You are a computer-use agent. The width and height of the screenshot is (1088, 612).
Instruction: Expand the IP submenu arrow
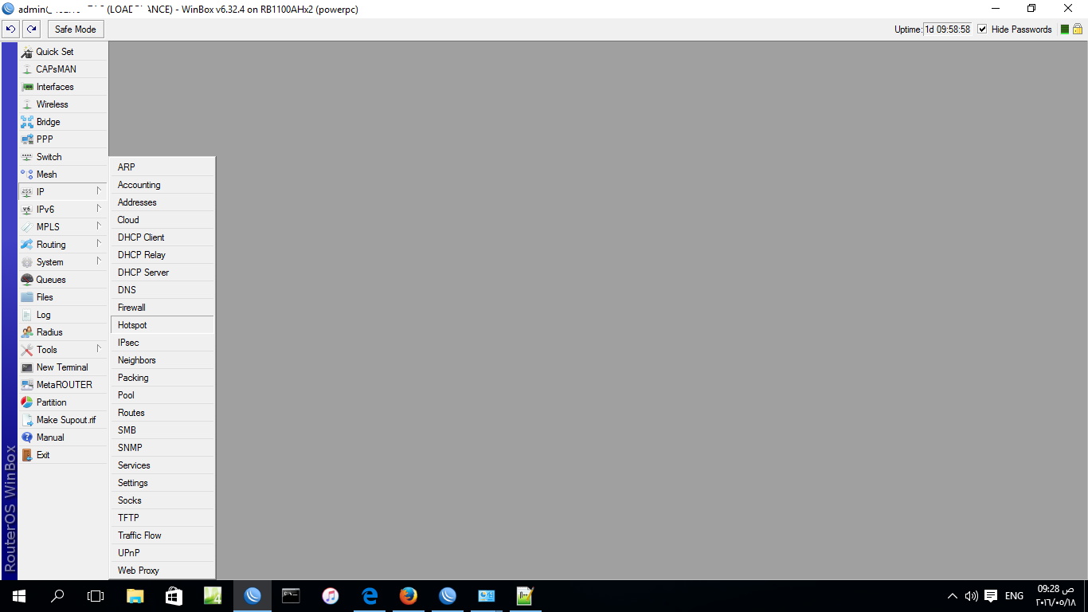click(x=99, y=191)
